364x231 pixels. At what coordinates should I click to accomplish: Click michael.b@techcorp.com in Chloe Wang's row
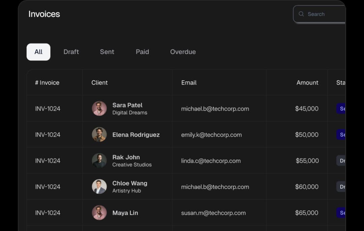point(215,187)
